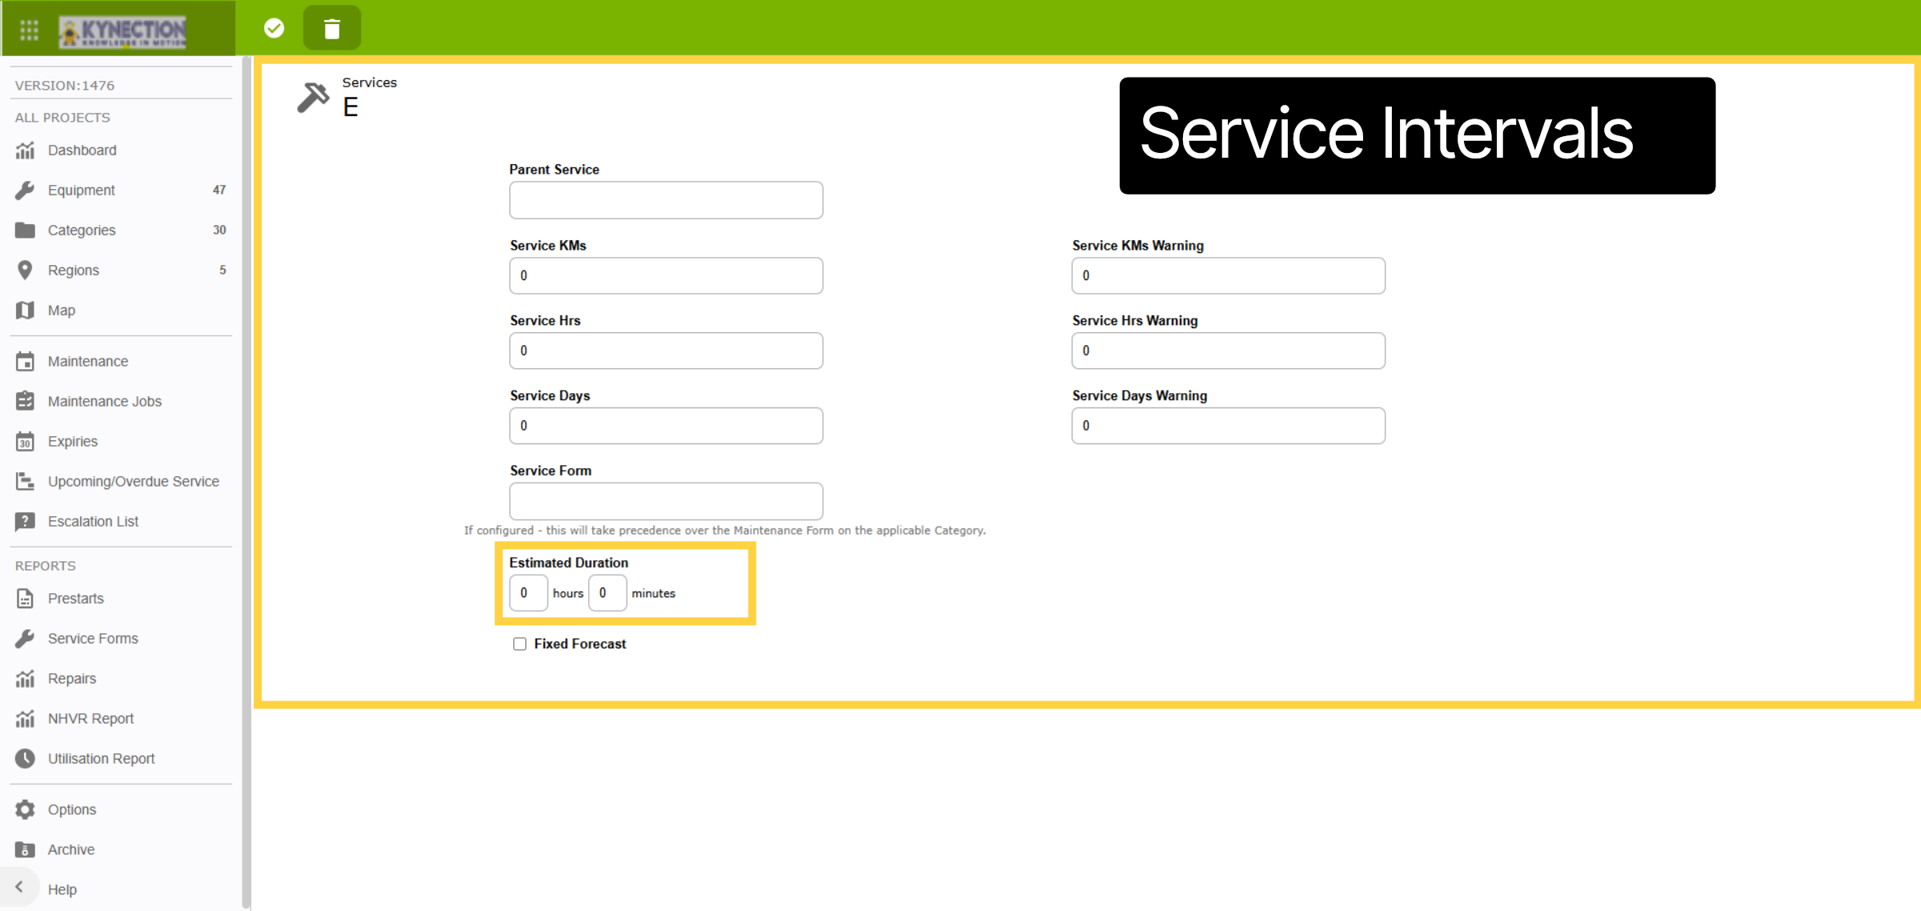Click the Options gear icon
Image resolution: width=1921 pixels, height=911 pixels.
[26, 810]
